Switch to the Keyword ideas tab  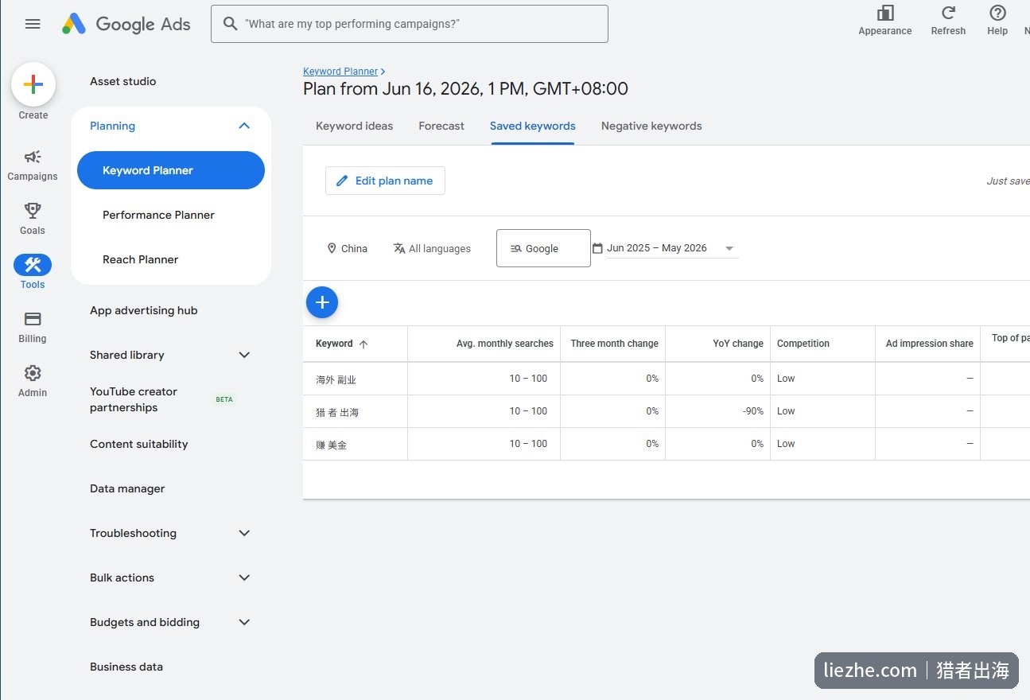tap(354, 126)
